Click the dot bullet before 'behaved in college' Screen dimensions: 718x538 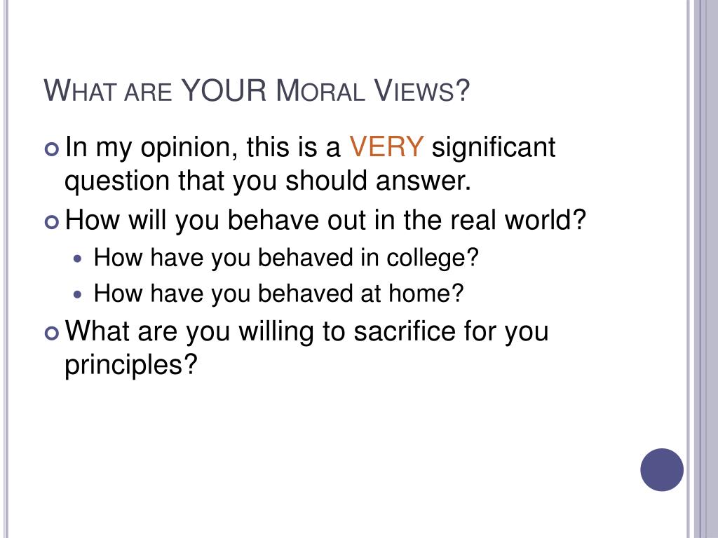click(x=77, y=258)
